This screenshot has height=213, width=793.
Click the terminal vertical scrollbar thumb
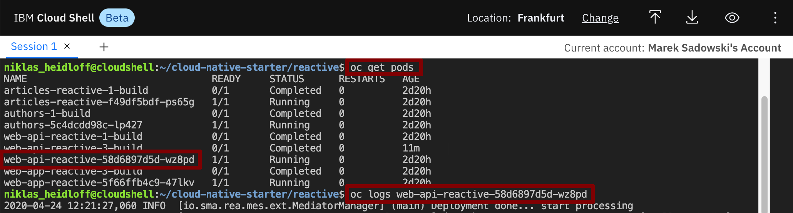(764, 154)
